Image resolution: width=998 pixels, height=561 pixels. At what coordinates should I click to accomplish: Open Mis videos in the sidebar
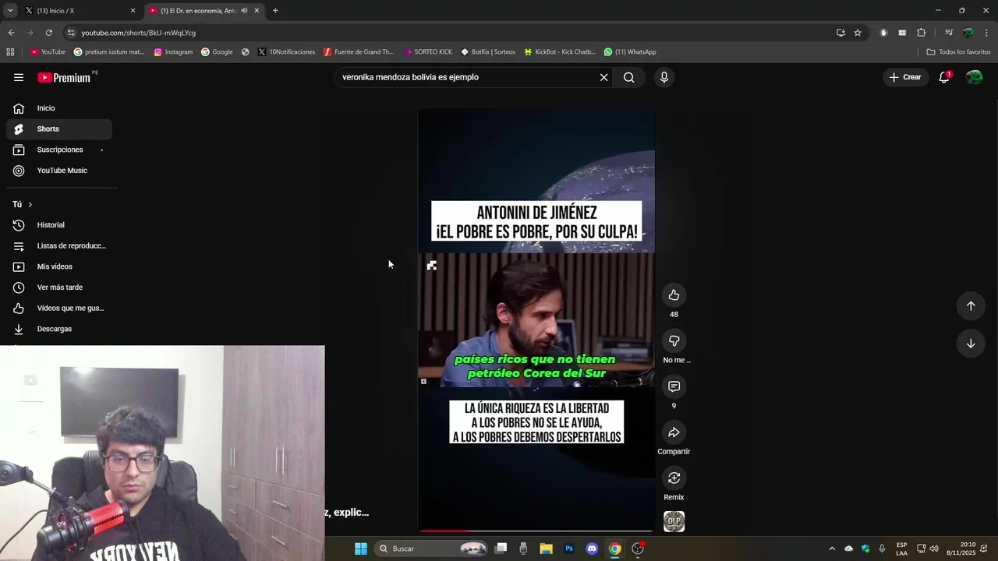[59, 266]
